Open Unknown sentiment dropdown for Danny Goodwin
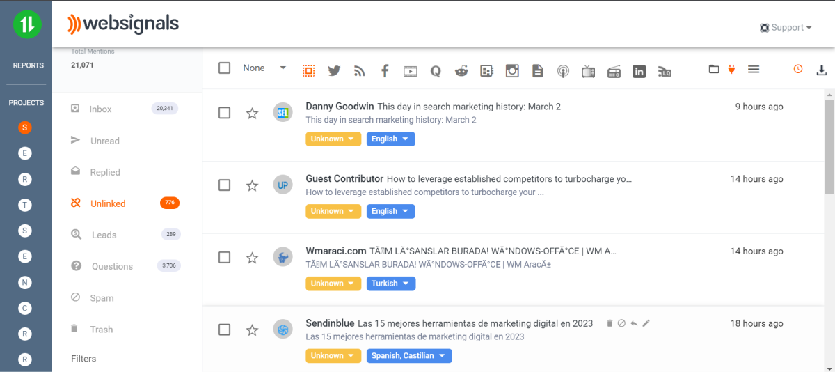The width and height of the screenshot is (835, 372). pyautogui.click(x=333, y=139)
